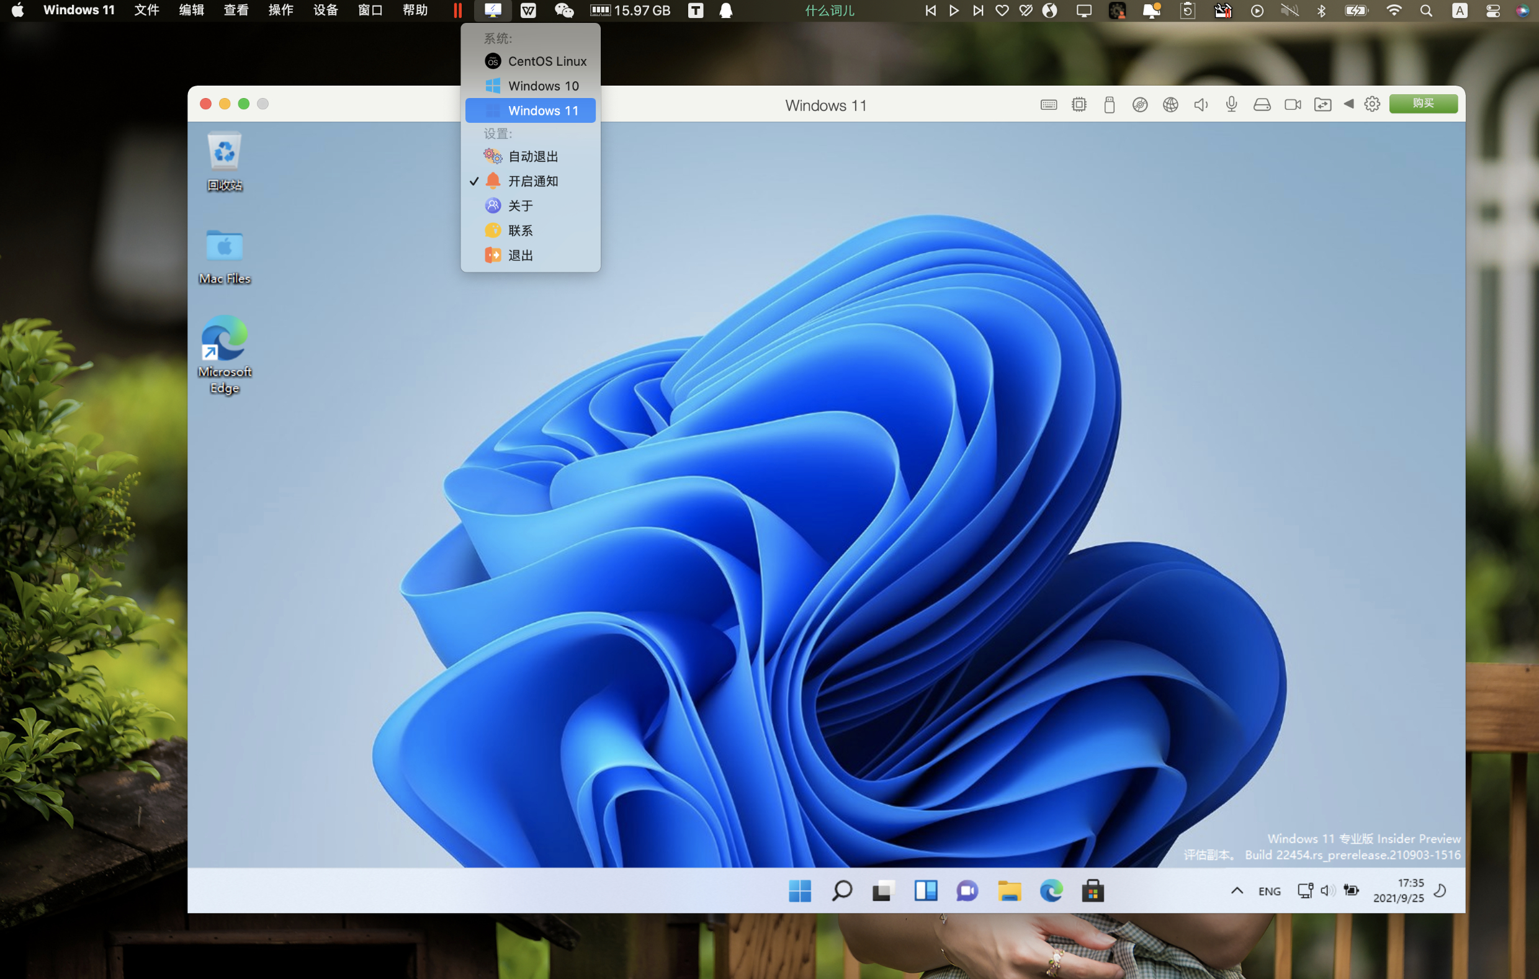Open VM settings gear icon
The width and height of the screenshot is (1539, 979).
point(1371,104)
